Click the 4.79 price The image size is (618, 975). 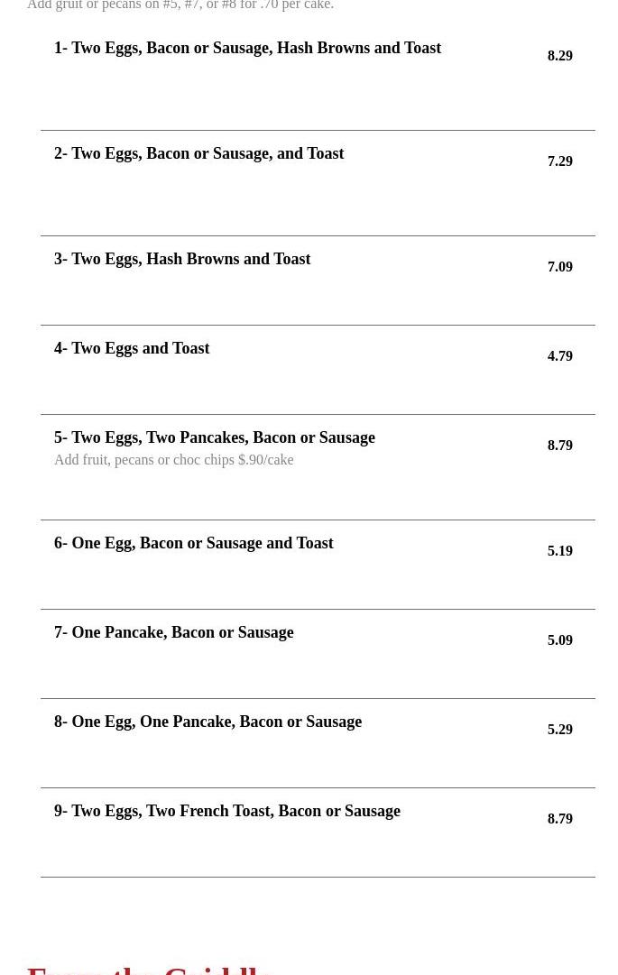(559, 356)
